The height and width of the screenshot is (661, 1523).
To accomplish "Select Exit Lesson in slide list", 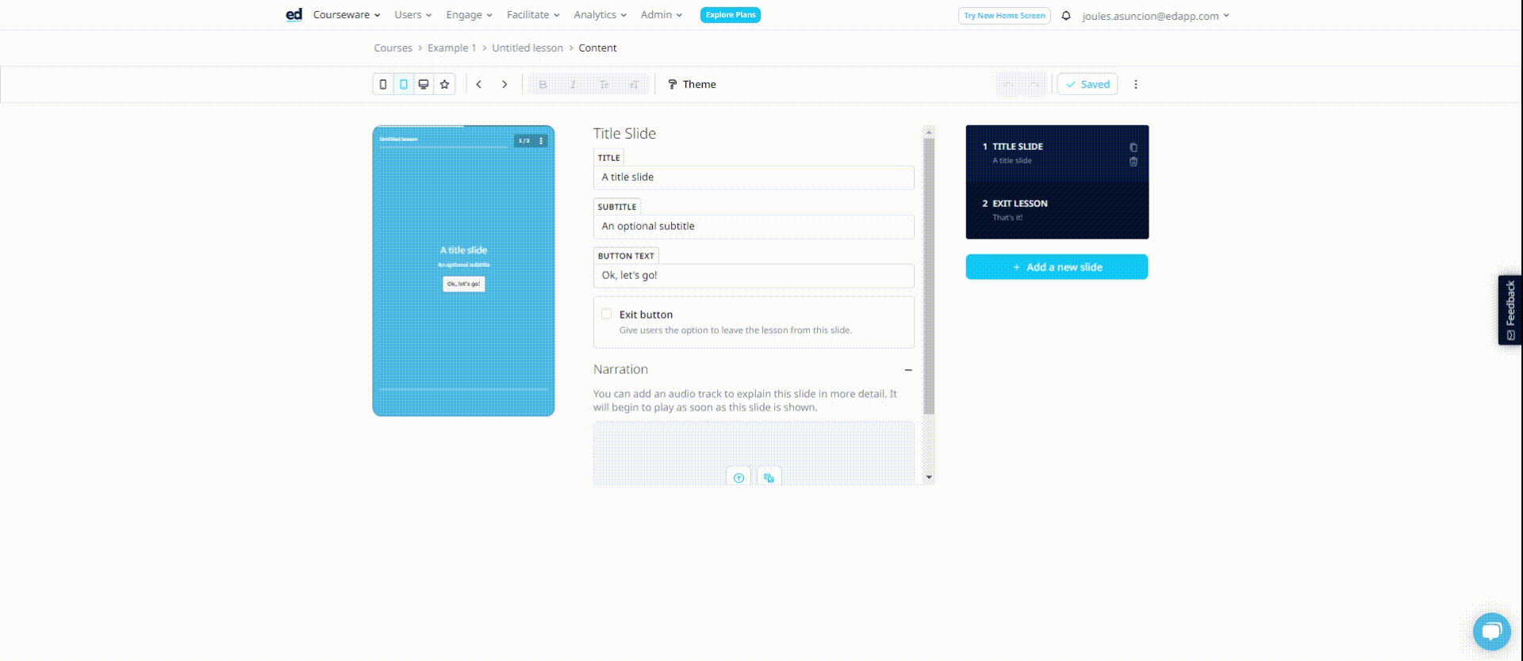I will coord(1057,211).
